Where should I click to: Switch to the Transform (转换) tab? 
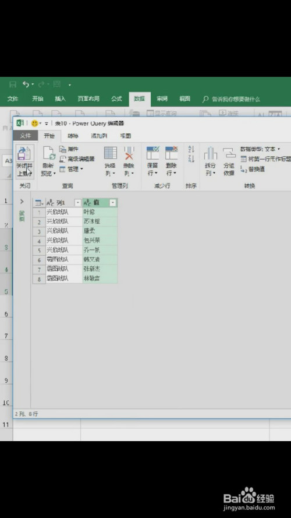coord(73,136)
